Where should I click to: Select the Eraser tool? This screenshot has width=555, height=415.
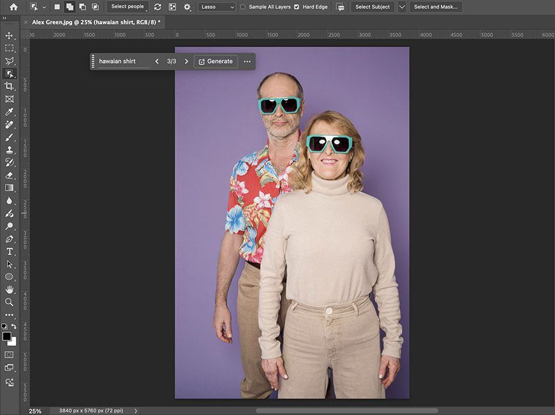(9, 175)
